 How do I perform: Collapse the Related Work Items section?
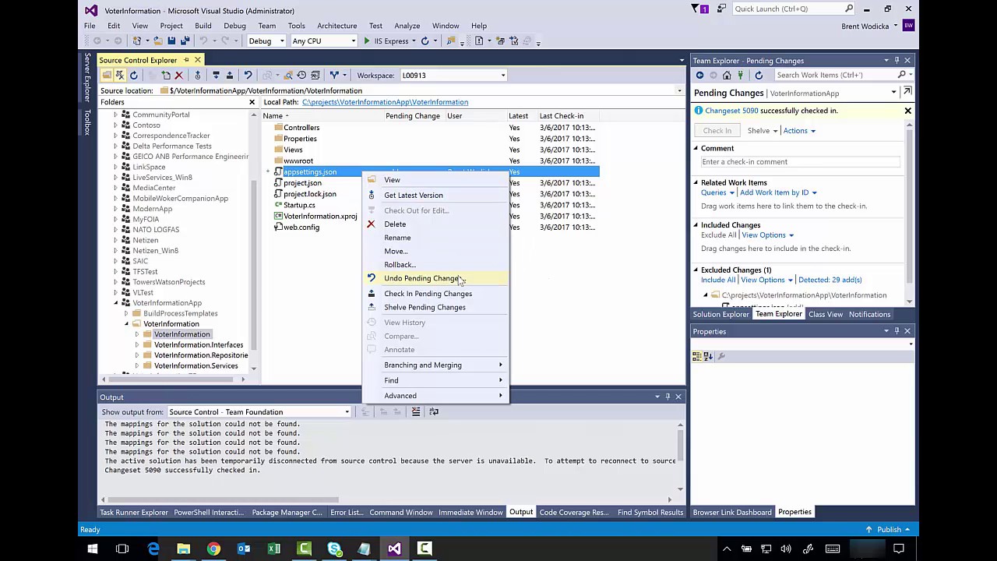(696, 182)
